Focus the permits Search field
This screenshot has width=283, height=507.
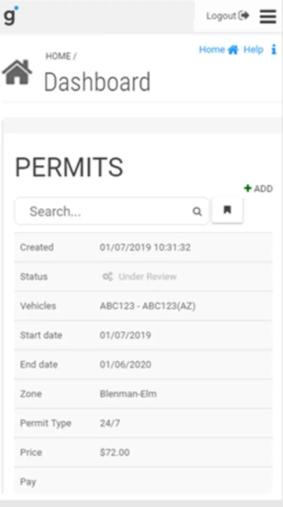point(106,211)
